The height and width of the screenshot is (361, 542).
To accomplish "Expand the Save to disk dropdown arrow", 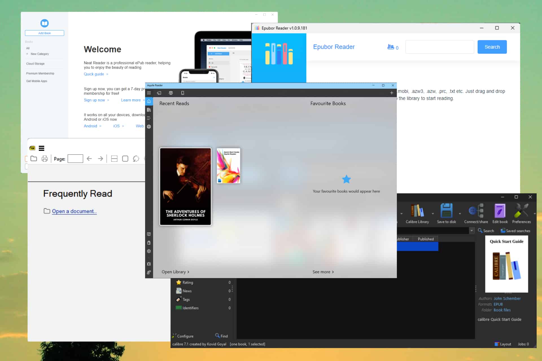I will pos(460,213).
